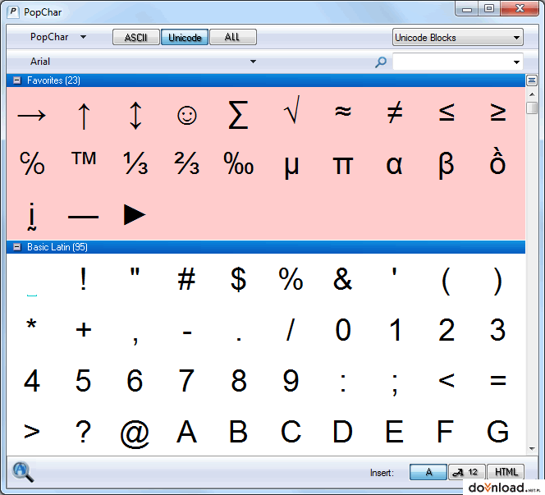Pick the plus sign character
This screenshot has width=545, height=495.
(84, 329)
